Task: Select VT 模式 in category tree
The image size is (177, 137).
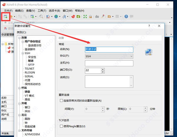Action: coord(29,96)
